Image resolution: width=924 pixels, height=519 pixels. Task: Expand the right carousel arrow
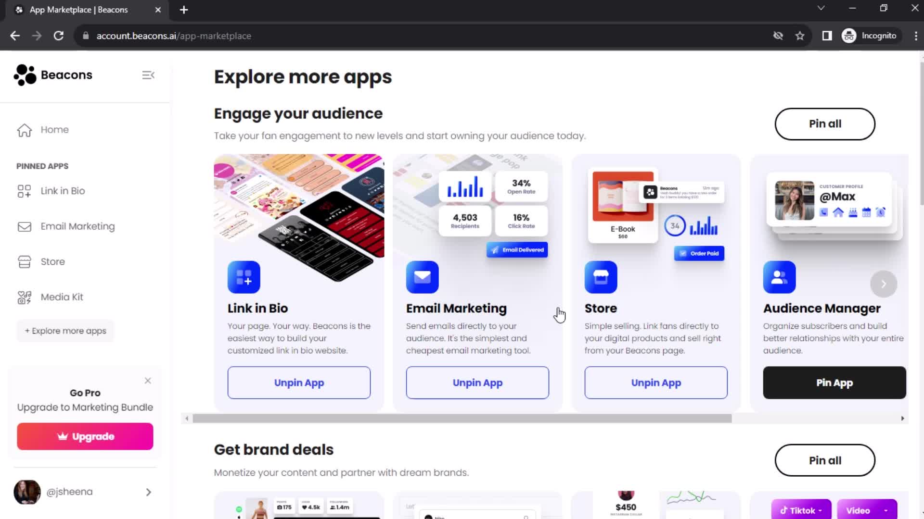click(x=884, y=284)
